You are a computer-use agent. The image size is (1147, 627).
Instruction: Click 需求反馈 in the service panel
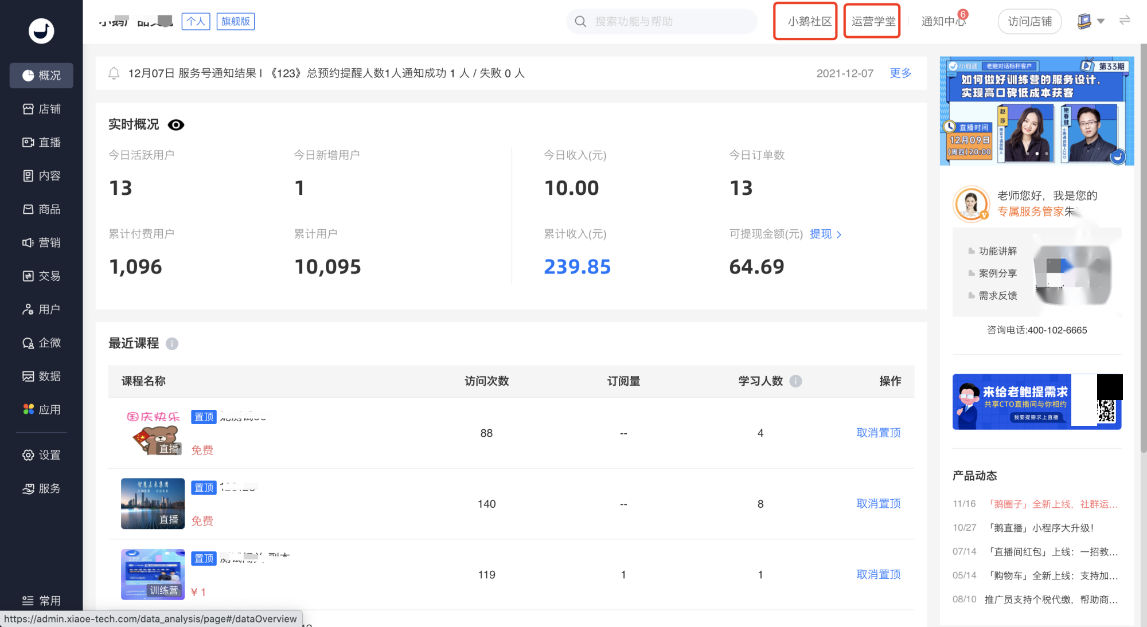coord(997,296)
